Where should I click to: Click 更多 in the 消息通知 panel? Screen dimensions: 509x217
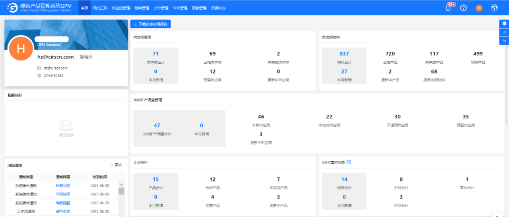[116, 165]
